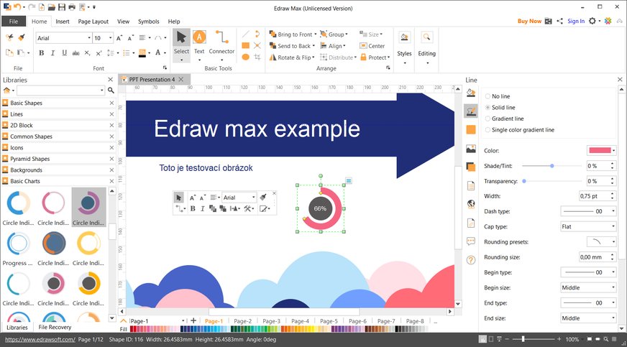The width and height of the screenshot is (627, 347).
Task: Expand the Begin size dropdown
Action: pyautogui.click(x=588, y=287)
